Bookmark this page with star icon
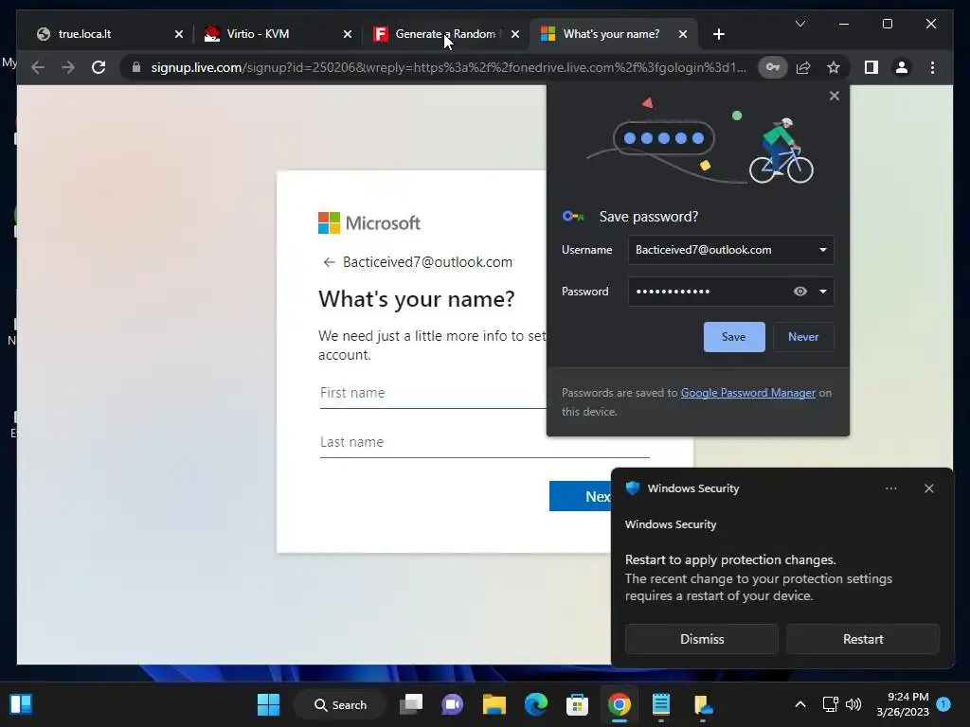 coord(834,67)
